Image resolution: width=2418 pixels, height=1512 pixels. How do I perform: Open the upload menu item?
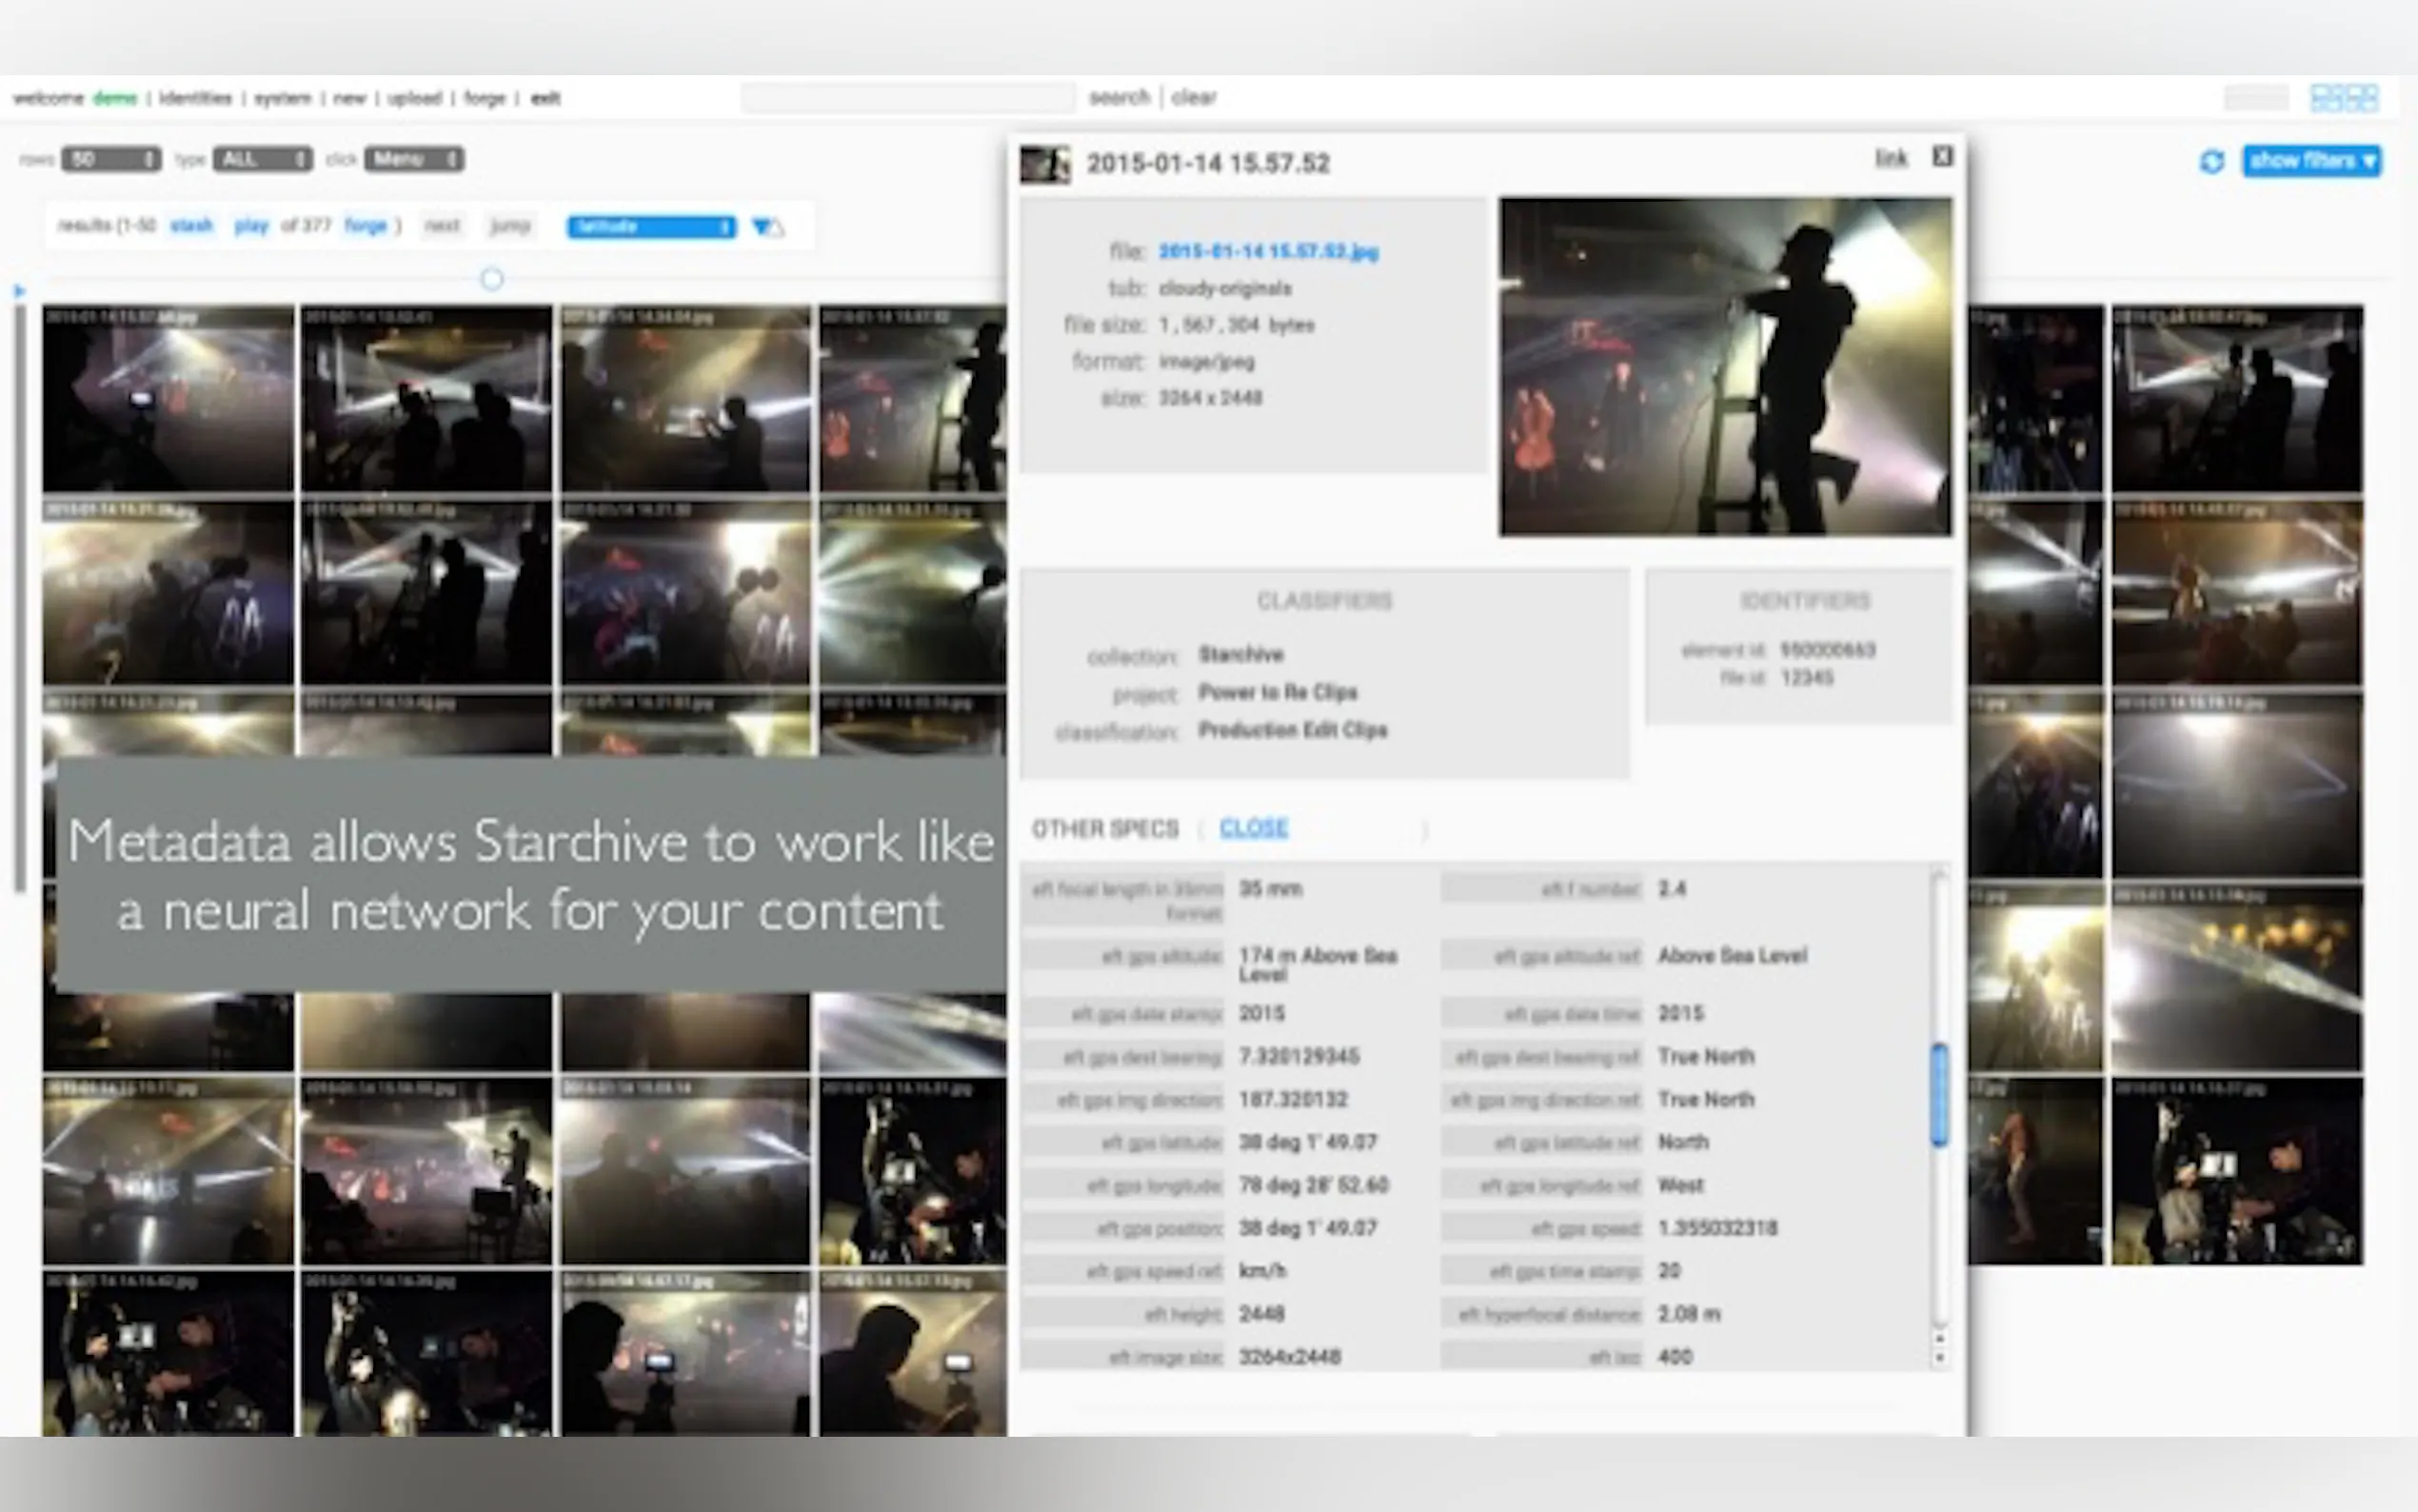point(414,98)
